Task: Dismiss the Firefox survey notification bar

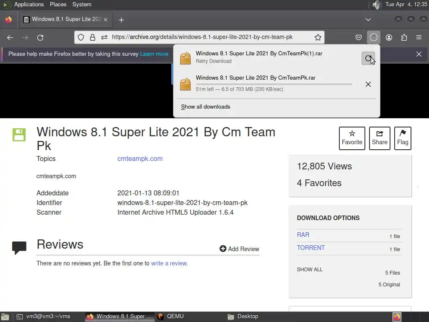Action: pyautogui.click(x=419, y=54)
